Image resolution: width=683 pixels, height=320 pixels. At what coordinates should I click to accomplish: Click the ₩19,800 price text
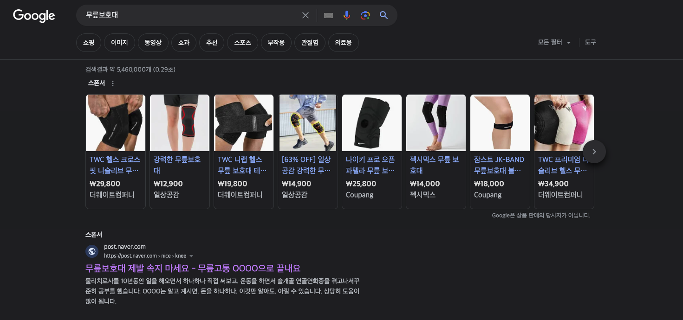[233, 184]
